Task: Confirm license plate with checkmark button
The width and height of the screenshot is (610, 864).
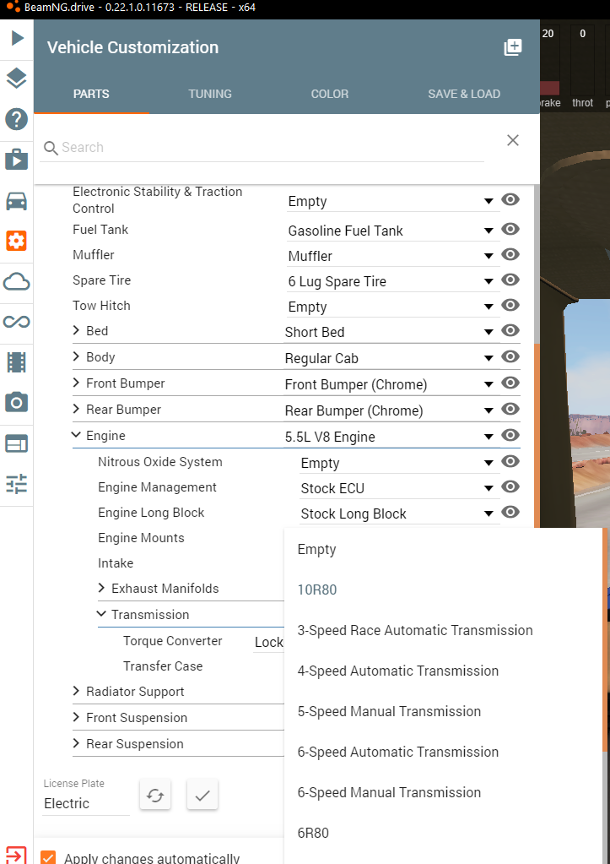Action: 202,795
